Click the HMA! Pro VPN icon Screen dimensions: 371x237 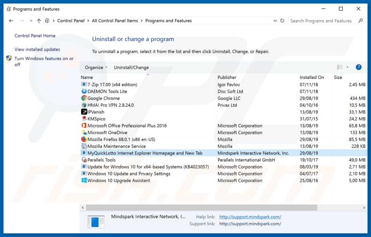point(84,105)
